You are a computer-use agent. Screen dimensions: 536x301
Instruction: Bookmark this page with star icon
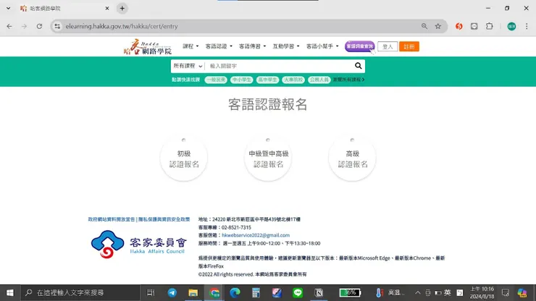pyautogui.click(x=438, y=26)
